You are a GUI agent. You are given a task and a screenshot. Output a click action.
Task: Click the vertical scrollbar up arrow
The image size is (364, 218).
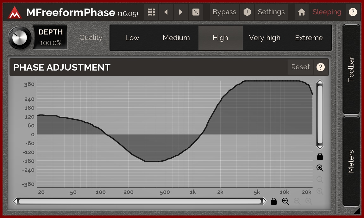point(320,82)
